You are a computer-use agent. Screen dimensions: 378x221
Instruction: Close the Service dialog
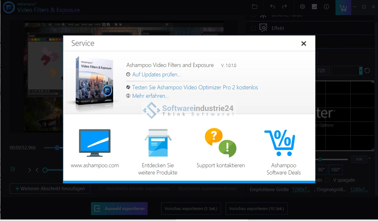click(303, 44)
